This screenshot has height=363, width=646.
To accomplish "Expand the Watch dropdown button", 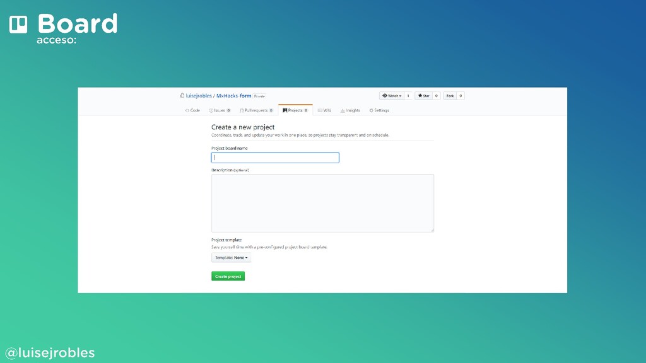I will pyautogui.click(x=391, y=96).
